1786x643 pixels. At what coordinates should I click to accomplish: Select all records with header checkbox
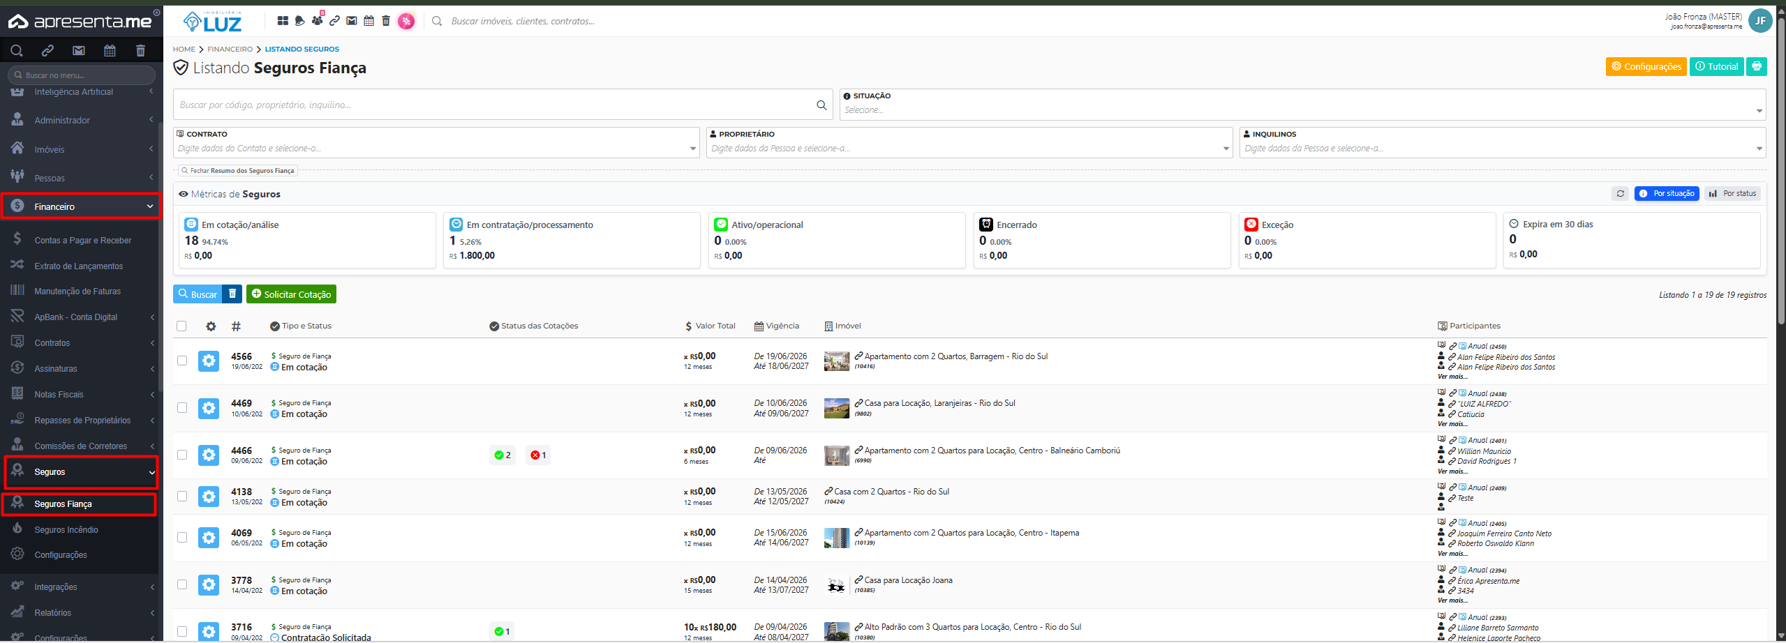pos(182,326)
